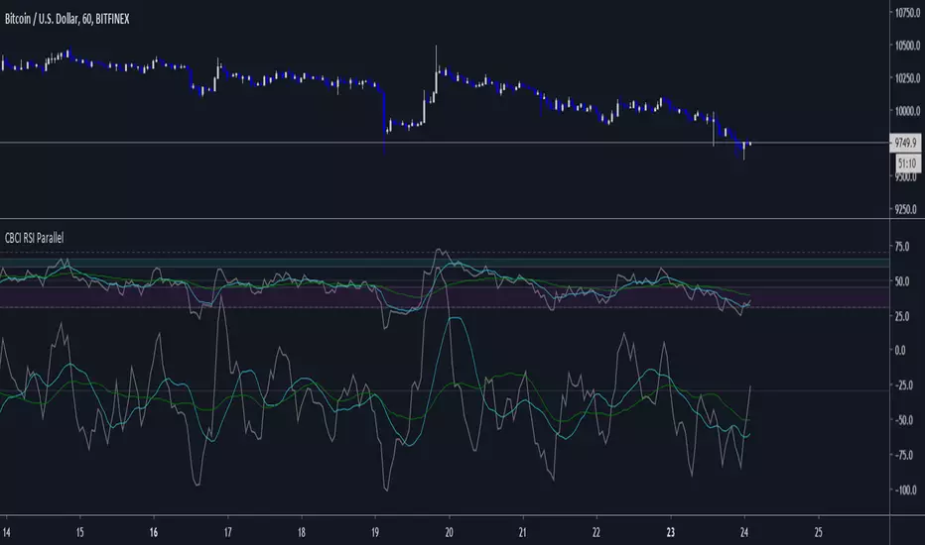Click the -100.0 indicator scale label
This screenshot has height=545, width=925.
[904, 490]
